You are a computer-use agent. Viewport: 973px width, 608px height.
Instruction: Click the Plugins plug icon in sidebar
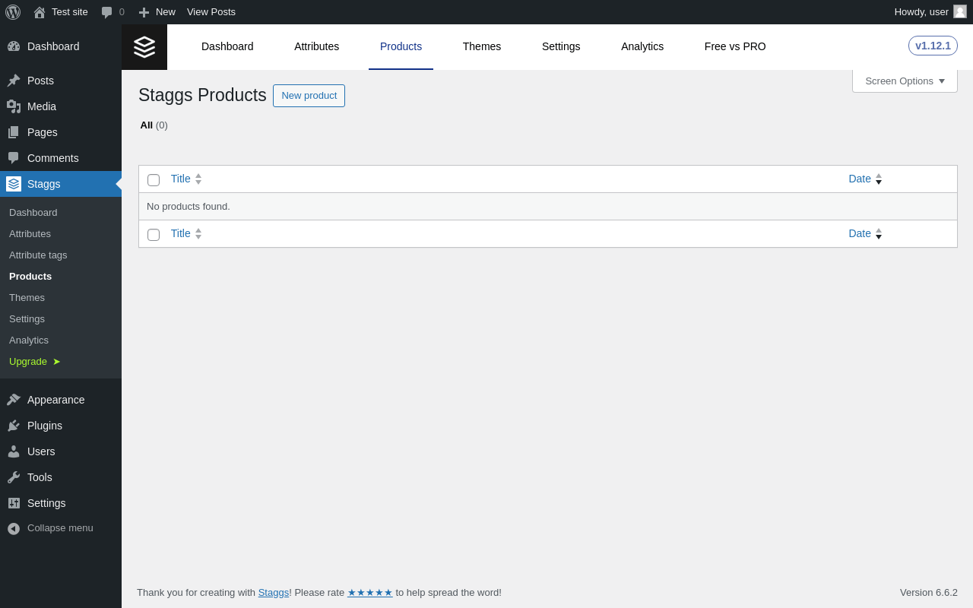click(14, 426)
